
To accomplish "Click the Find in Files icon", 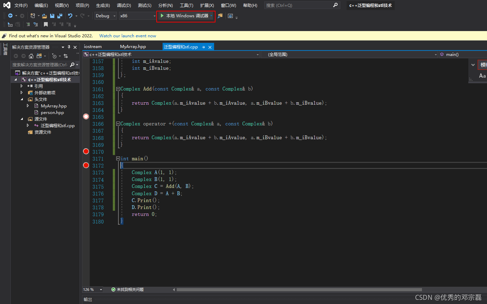I will click(x=220, y=16).
